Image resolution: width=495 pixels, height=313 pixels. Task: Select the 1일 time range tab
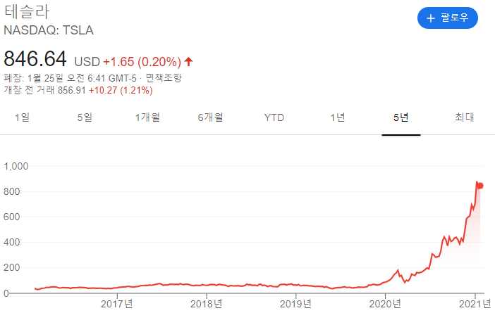click(22, 117)
